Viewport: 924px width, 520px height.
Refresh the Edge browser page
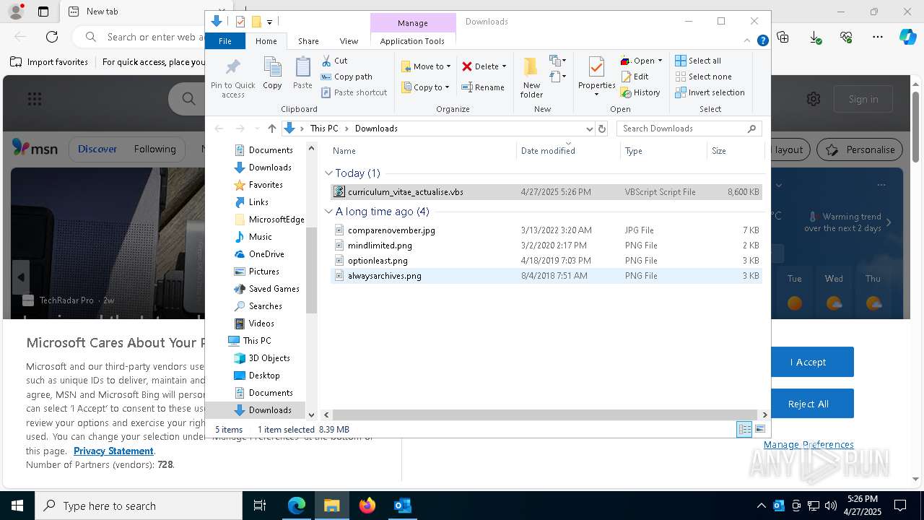[52, 36]
